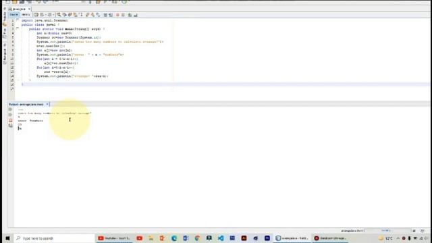Open the Bandicam taskbar button
The height and width of the screenshot is (243, 432).
coord(330,238)
